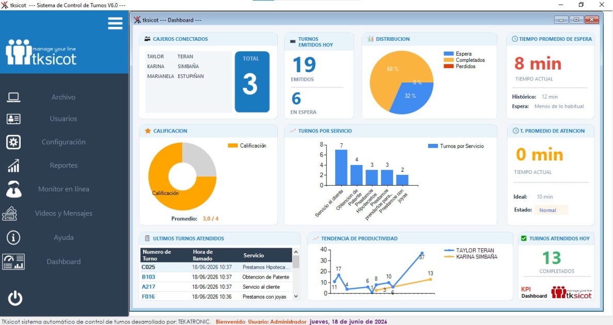613x325 pixels.
Task: Click the Servicio al cliente bar
Action: click(x=341, y=168)
